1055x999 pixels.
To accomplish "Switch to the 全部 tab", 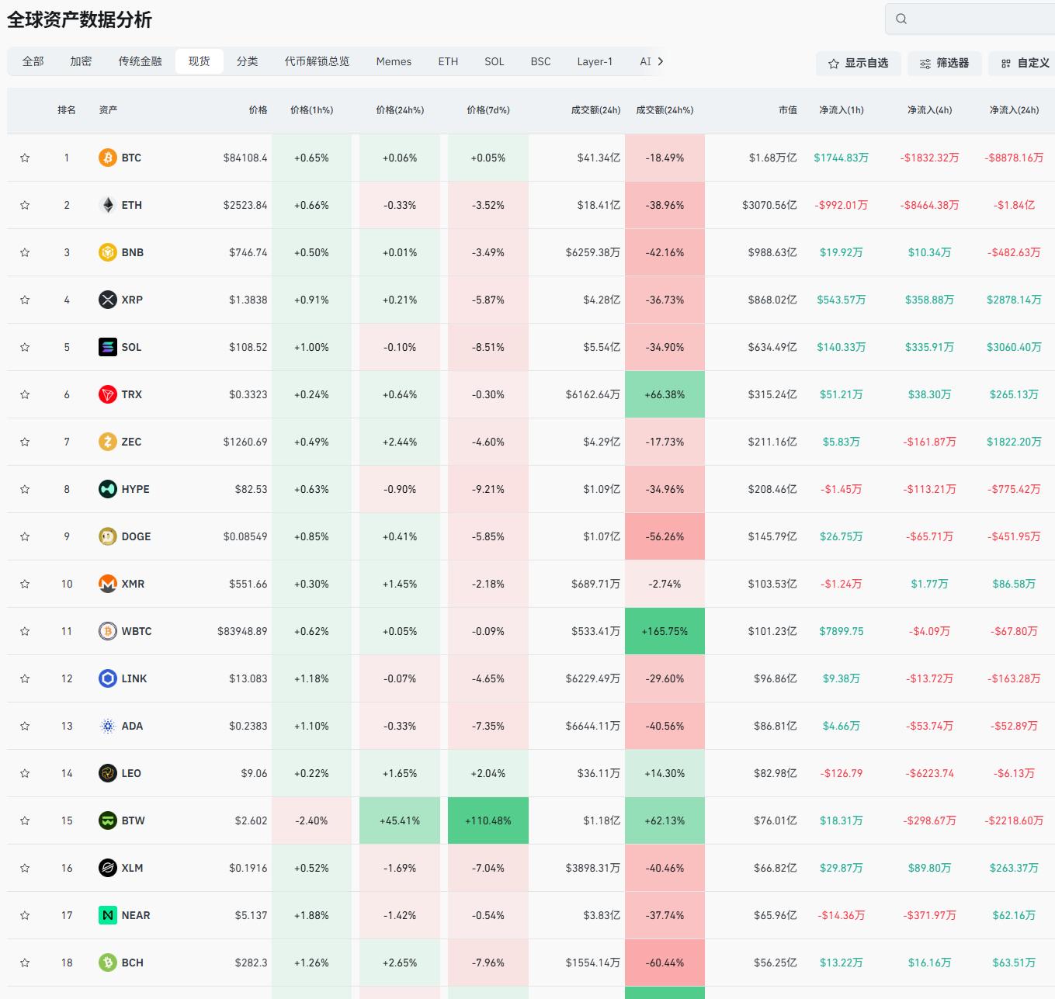I will tap(33, 61).
